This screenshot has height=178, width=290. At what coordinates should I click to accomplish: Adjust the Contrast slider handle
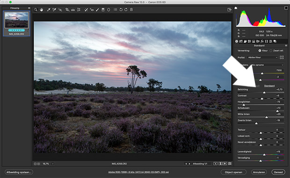pyautogui.click(x=262, y=99)
